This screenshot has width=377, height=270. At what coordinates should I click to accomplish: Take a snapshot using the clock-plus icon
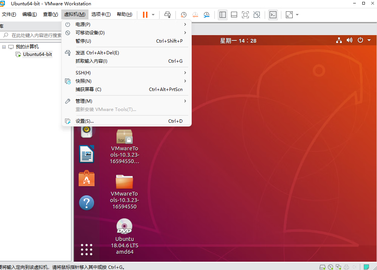183,15
